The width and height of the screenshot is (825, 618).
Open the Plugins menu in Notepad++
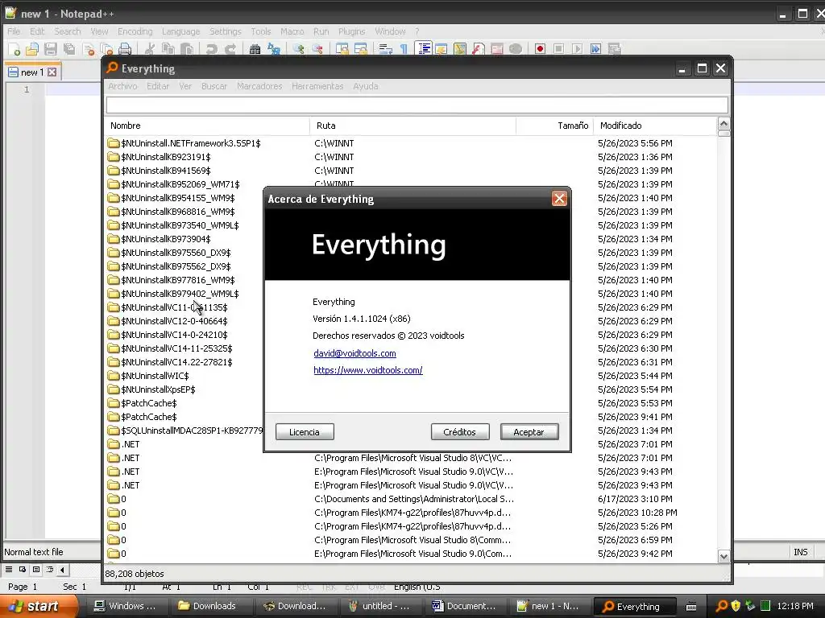tap(351, 31)
